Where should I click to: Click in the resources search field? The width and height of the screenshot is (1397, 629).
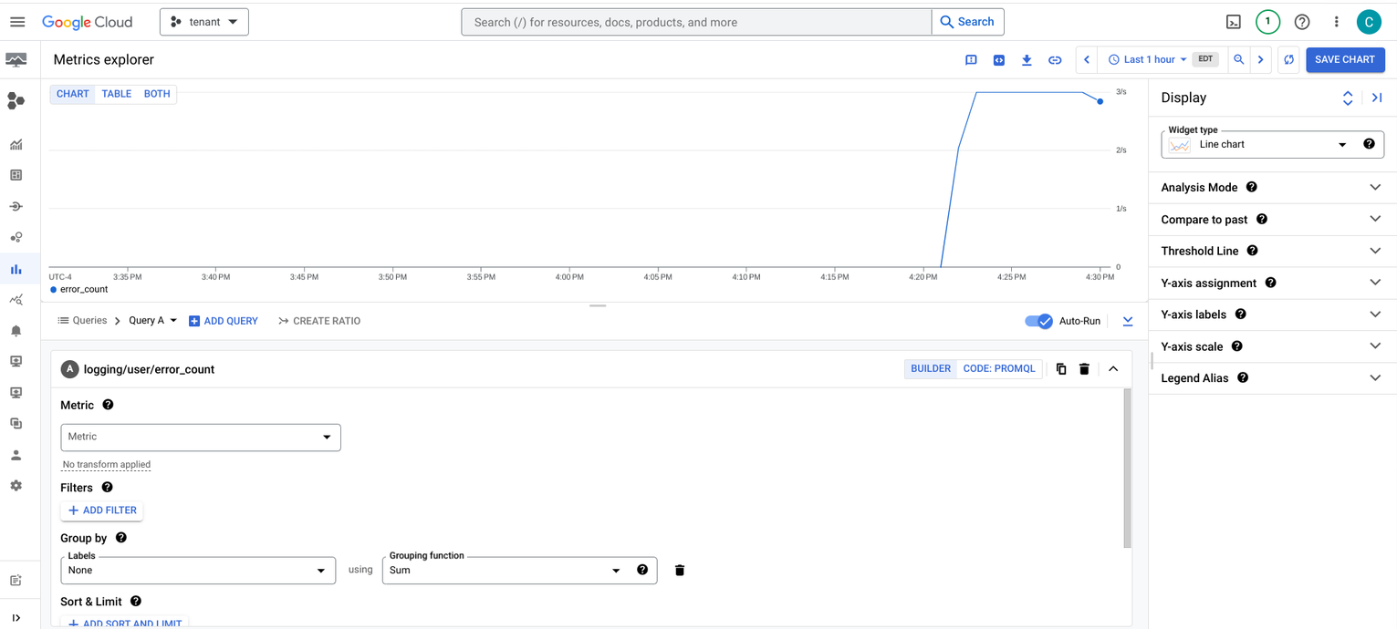click(696, 22)
